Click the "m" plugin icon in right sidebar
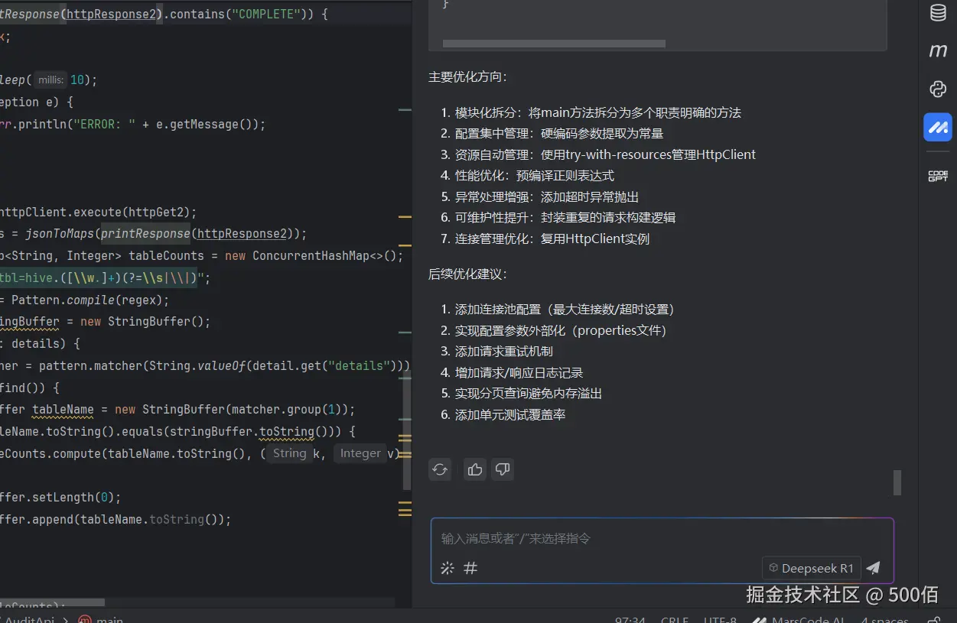The width and height of the screenshot is (957, 623). coord(938,50)
